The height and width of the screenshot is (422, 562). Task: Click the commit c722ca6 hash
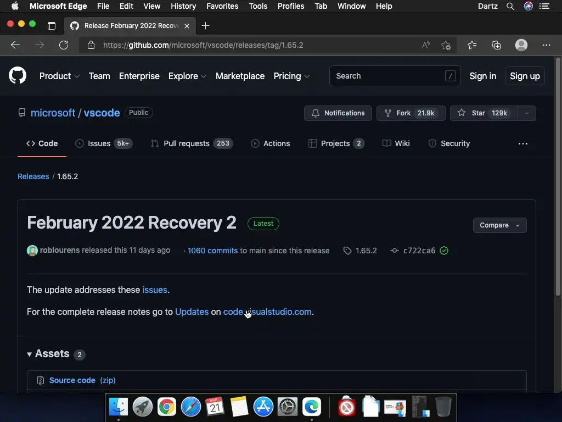(x=419, y=251)
